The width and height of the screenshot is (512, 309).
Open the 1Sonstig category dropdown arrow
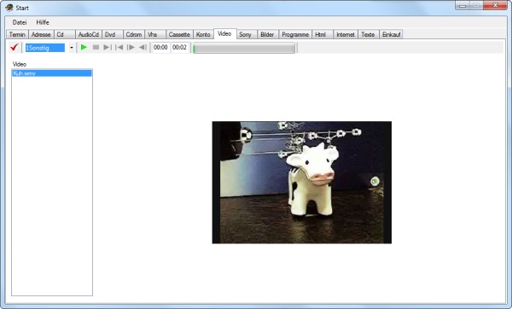click(x=72, y=48)
